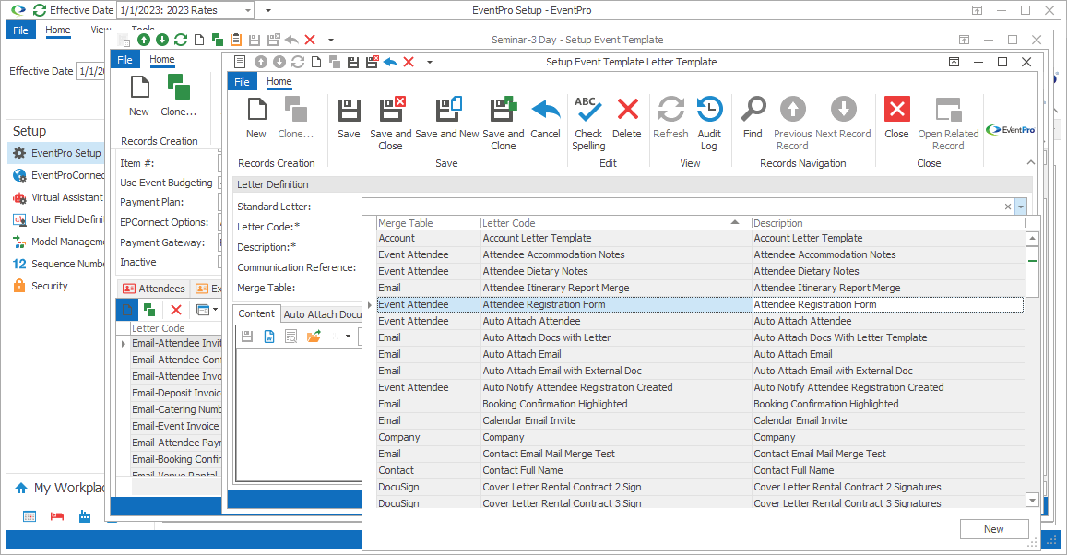Open File menu in Setup Event Template window
Image resolution: width=1067 pixels, height=555 pixels.
(124, 60)
